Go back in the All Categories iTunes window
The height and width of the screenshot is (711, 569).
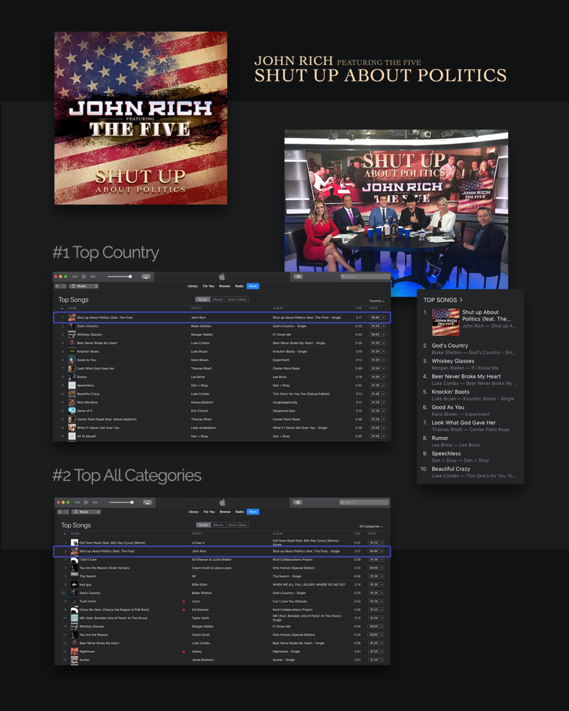click(60, 512)
